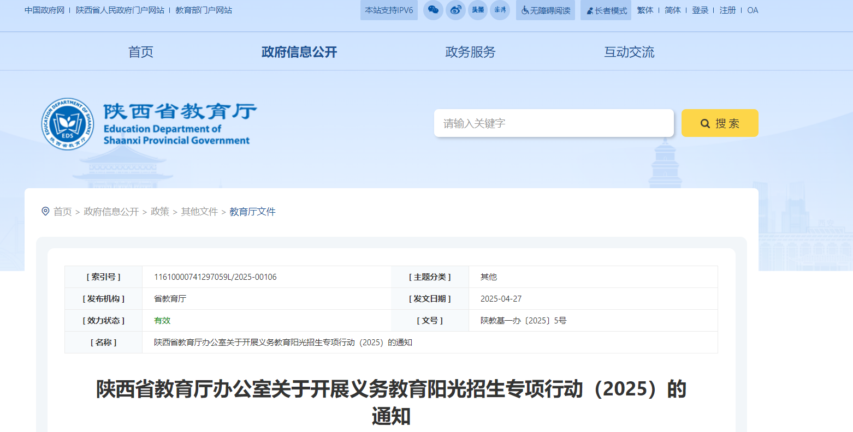Image resolution: width=853 pixels, height=432 pixels.
Task: Click the [发文日期] label cell
Action: 430,299
